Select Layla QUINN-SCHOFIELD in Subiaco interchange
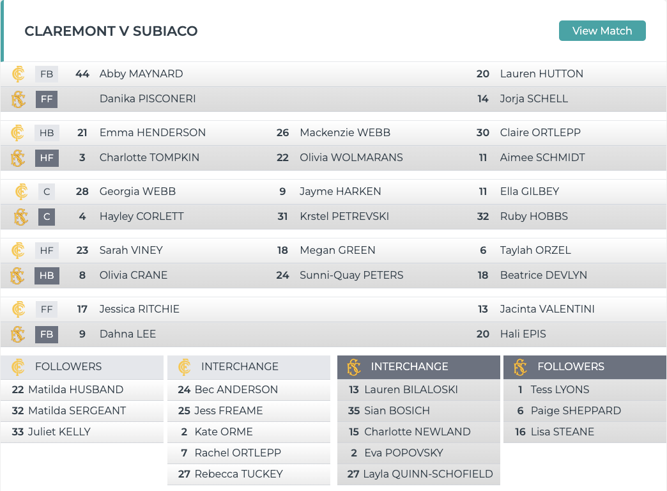The image size is (667, 491). (427, 474)
